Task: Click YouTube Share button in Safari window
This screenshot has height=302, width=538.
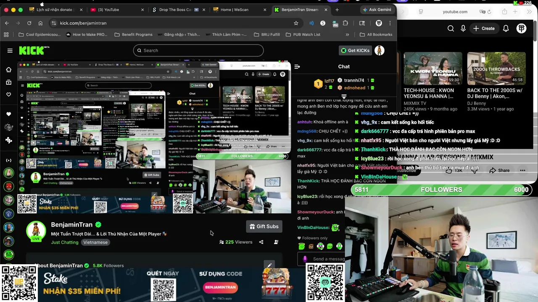Action: pyautogui.click(x=499, y=170)
